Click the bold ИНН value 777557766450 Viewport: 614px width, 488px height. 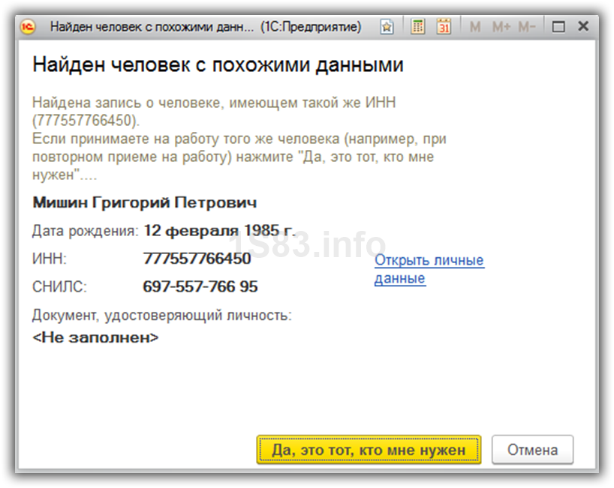pyautogui.click(x=197, y=259)
